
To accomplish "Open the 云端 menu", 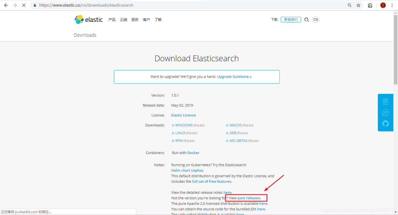I will [124, 20].
